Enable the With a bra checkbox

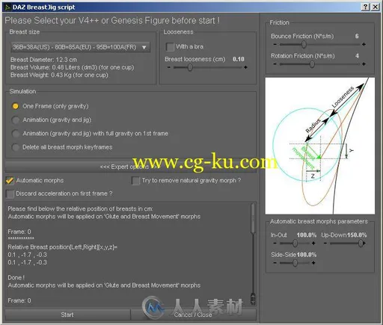pyautogui.click(x=170, y=47)
